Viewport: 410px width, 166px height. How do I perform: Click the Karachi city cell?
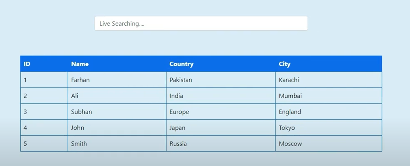click(x=329, y=80)
